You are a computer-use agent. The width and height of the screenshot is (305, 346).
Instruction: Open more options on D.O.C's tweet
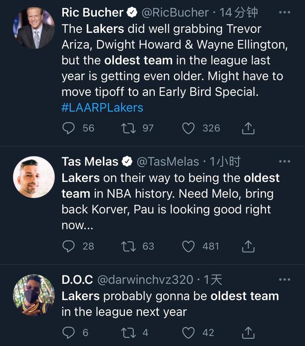284,280
